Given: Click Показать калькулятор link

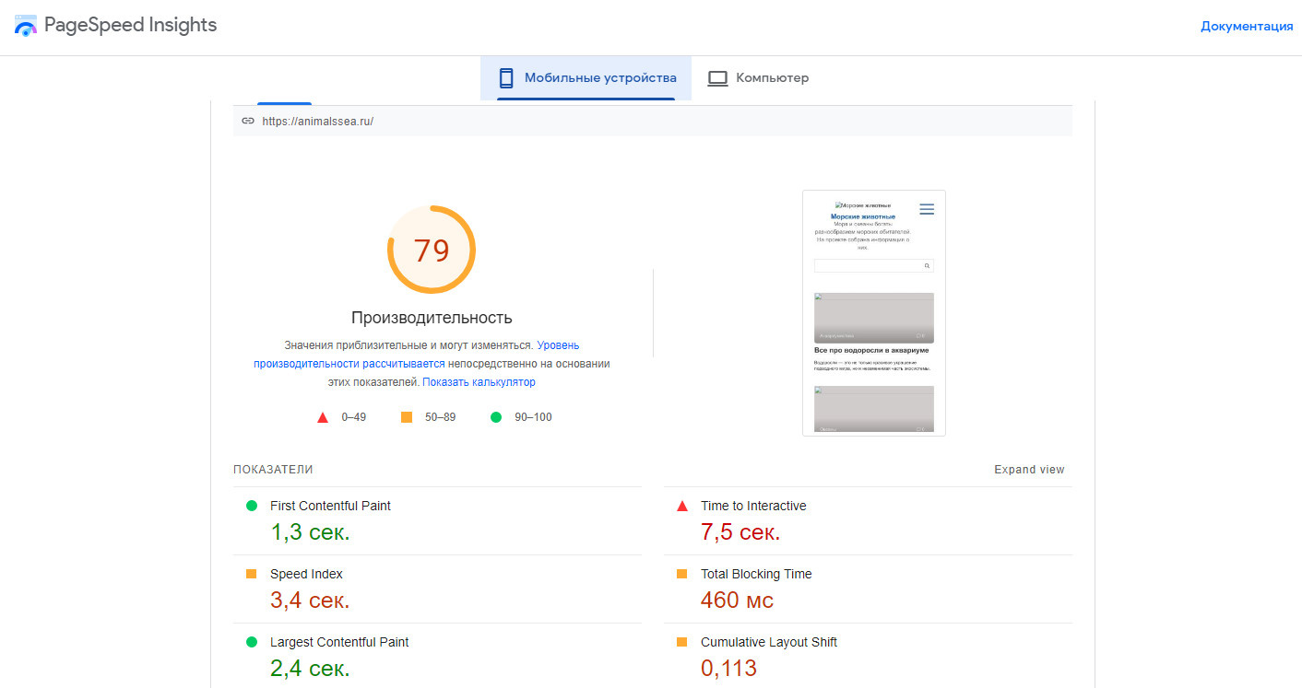Looking at the screenshot, I should click(479, 382).
